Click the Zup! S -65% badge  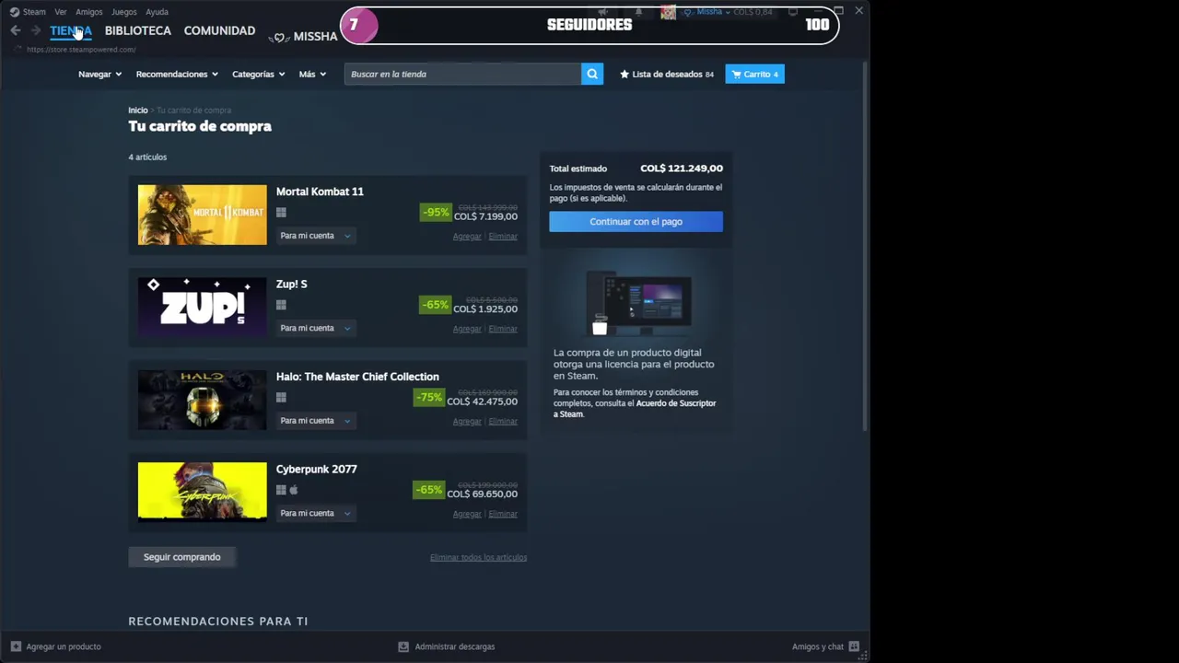point(436,305)
